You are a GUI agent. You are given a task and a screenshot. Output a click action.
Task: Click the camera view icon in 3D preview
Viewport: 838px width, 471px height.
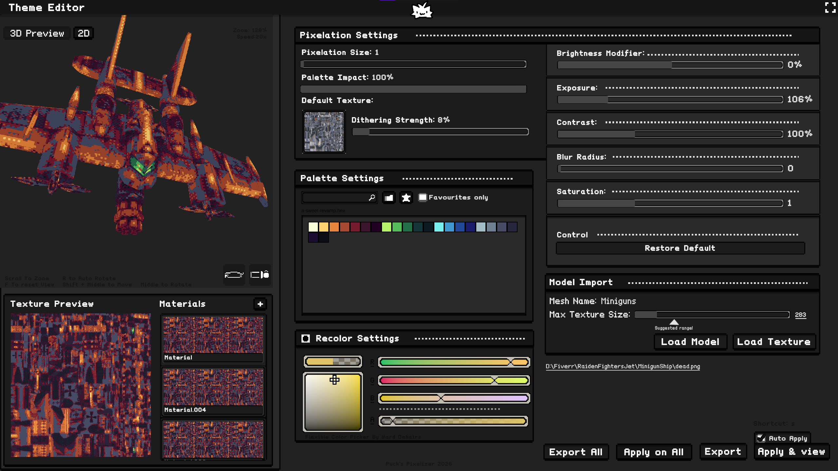pos(260,275)
